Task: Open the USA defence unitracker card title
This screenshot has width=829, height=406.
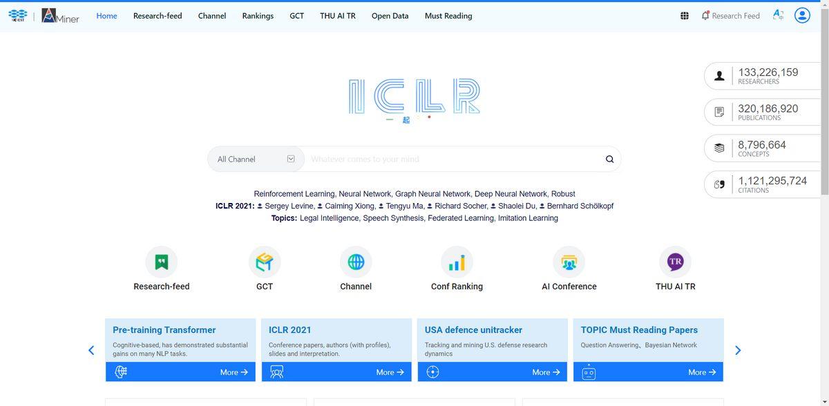Action: pyautogui.click(x=473, y=330)
